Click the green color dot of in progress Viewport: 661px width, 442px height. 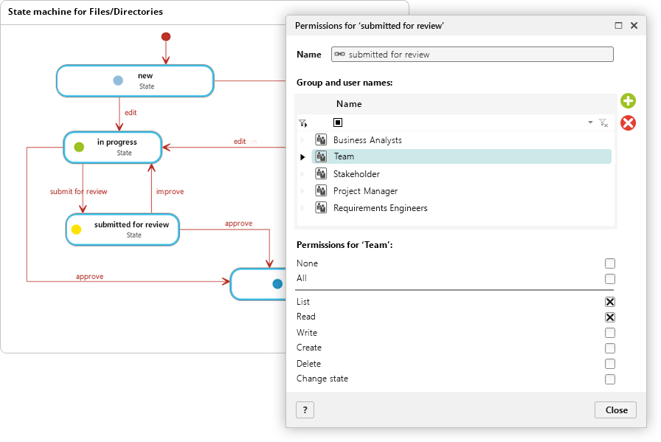pyautogui.click(x=79, y=147)
